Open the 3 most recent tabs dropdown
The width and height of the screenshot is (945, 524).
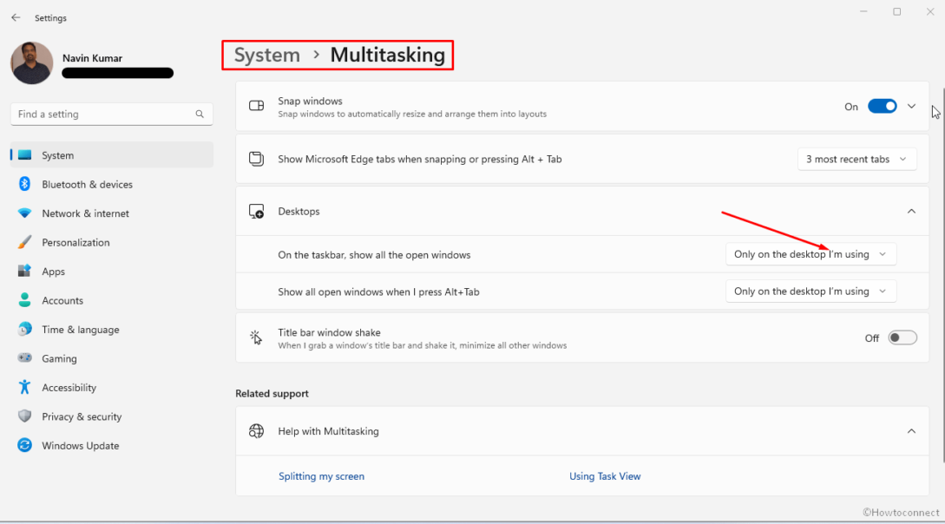(856, 159)
